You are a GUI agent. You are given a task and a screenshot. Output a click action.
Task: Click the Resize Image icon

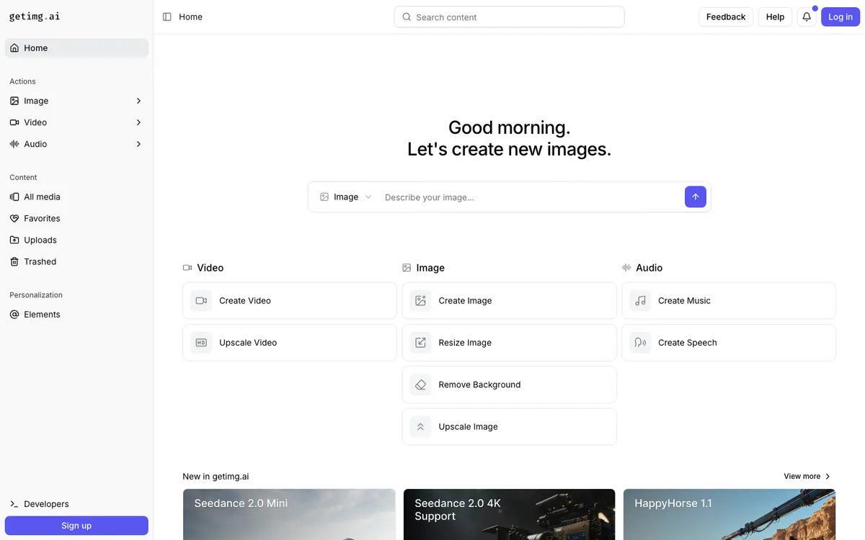420,343
